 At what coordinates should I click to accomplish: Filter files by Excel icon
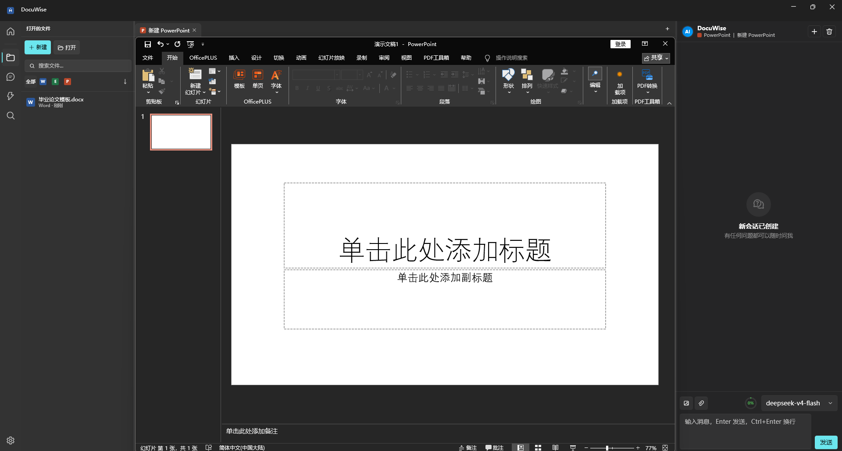click(55, 82)
